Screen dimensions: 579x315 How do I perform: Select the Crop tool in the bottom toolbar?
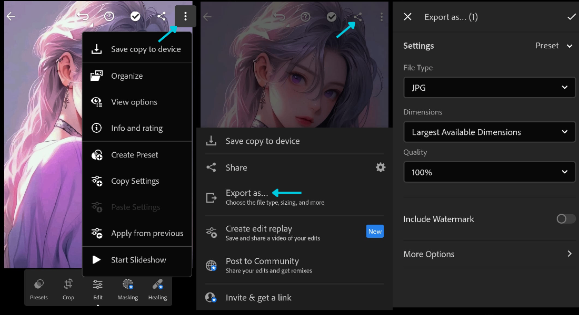(68, 290)
